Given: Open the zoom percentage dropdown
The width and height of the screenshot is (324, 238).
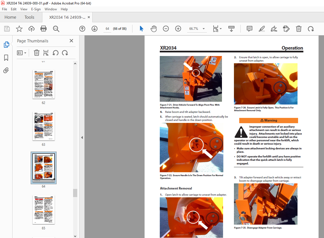Looking at the screenshot, I should point(204,29).
